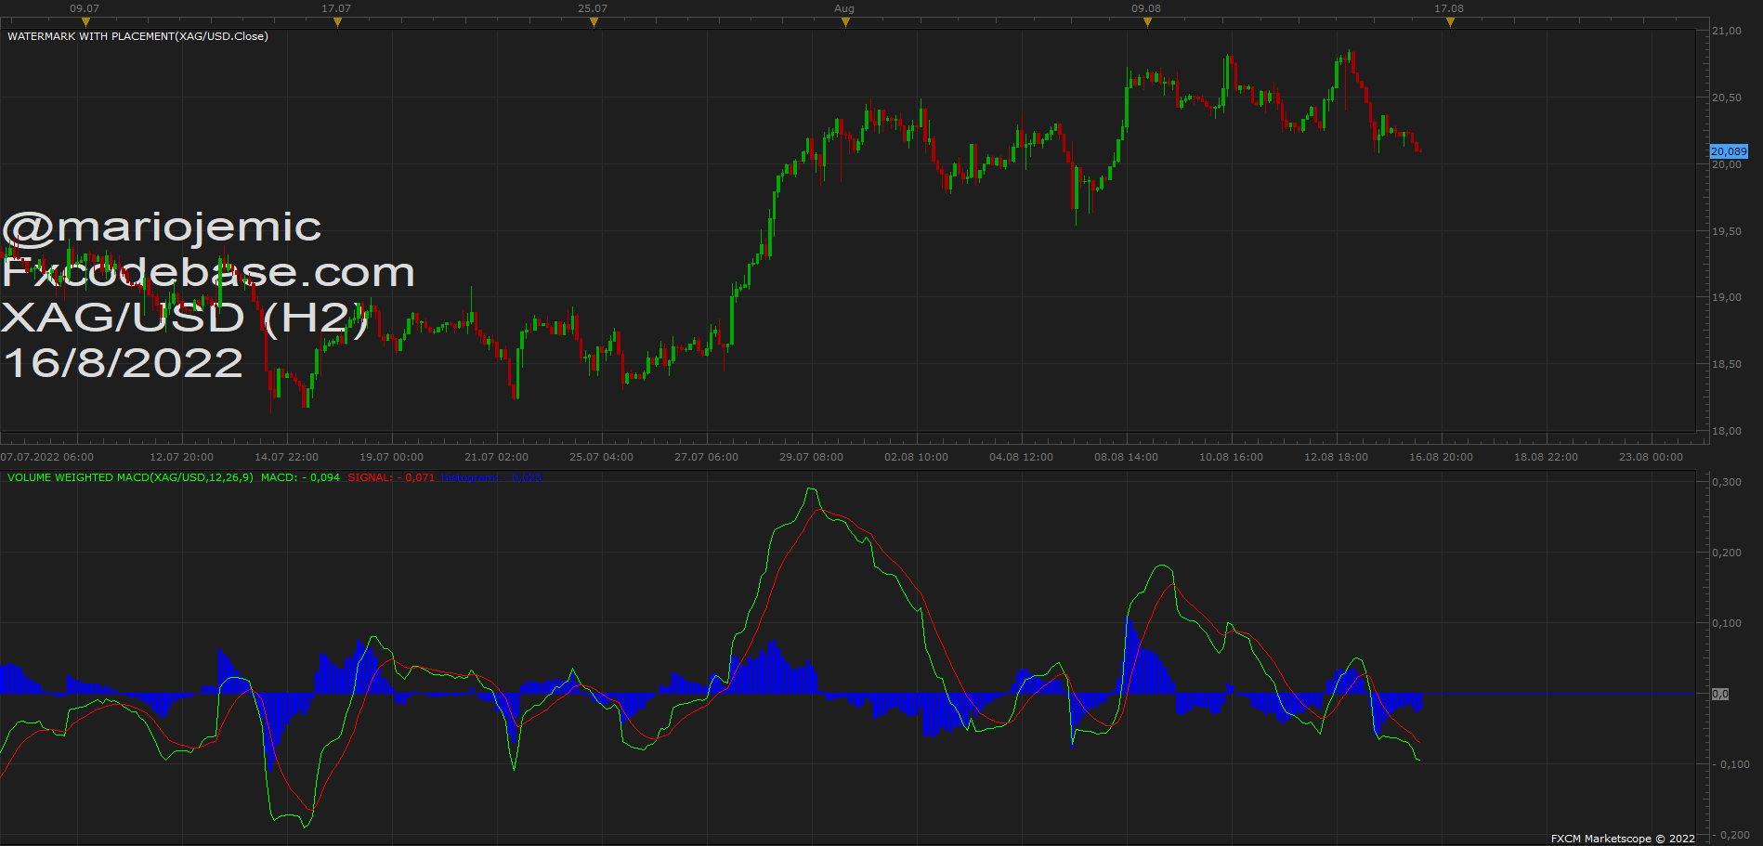Click the 29.07 08:00 time axis label
Image resolution: width=1763 pixels, height=846 pixels.
click(811, 457)
